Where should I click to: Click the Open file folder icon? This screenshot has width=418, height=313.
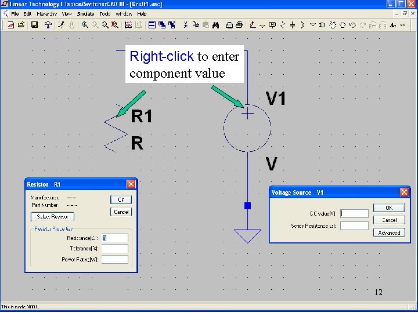click(x=21, y=25)
